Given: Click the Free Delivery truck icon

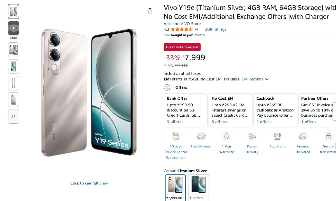Looking at the screenshot, I should [201, 137].
